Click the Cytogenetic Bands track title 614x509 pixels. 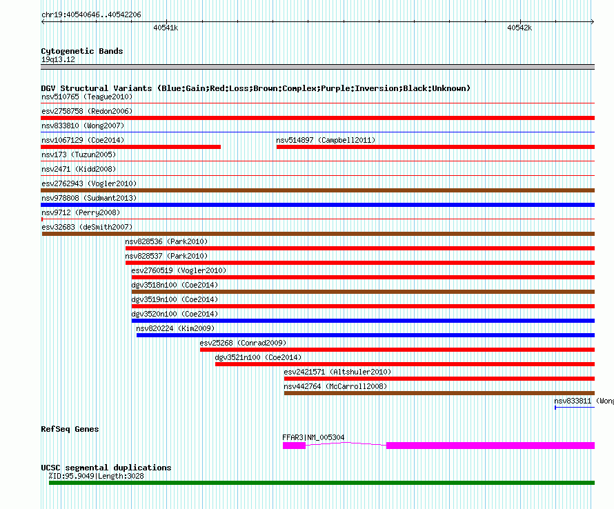pyautogui.click(x=82, y=51)
